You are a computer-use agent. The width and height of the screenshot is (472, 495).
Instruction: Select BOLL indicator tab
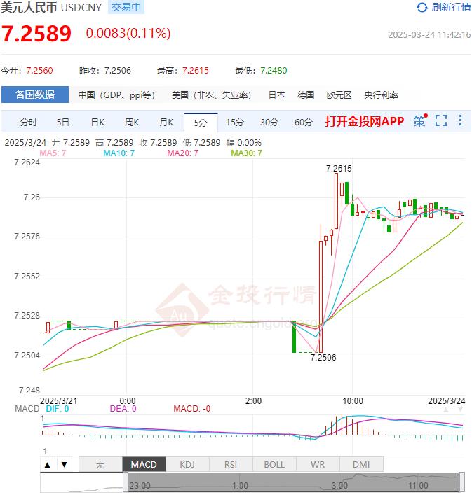pos(274,464)
